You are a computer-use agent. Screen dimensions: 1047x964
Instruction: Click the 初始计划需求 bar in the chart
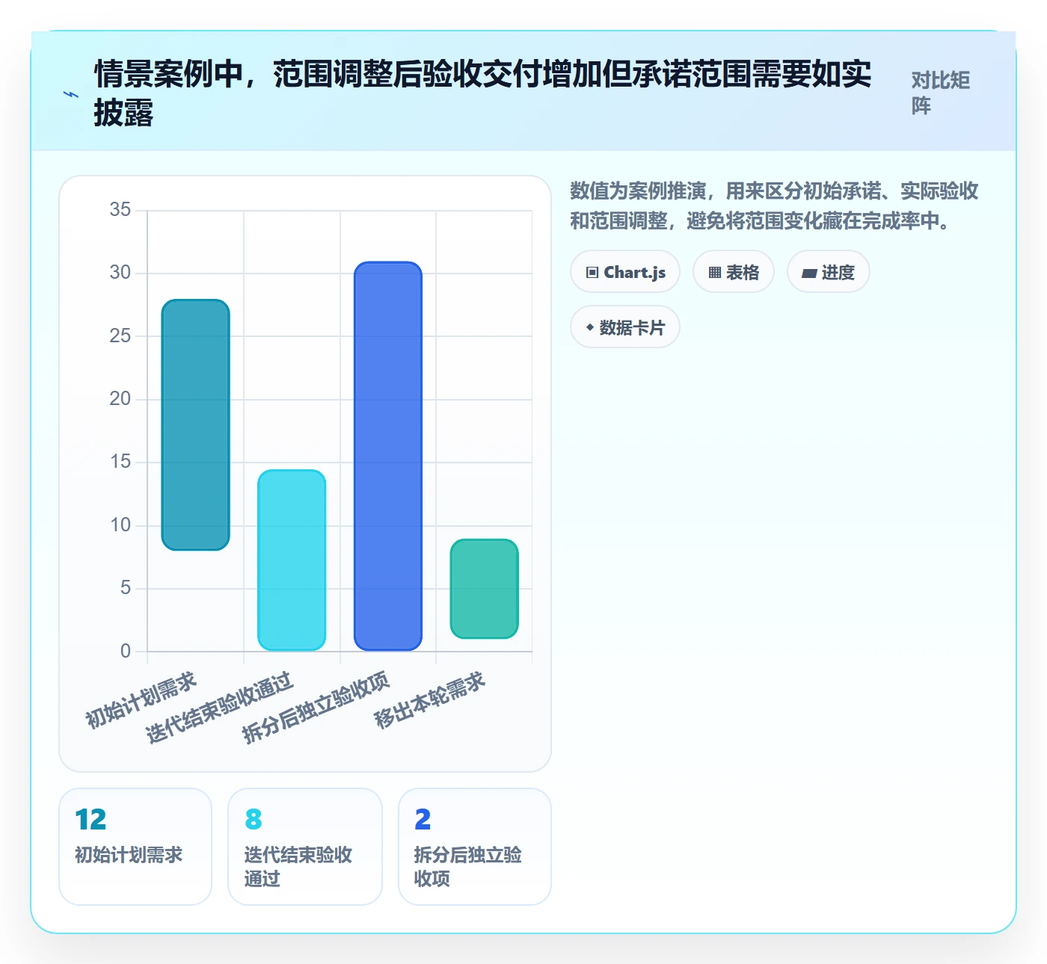click(x=196, y=424)
